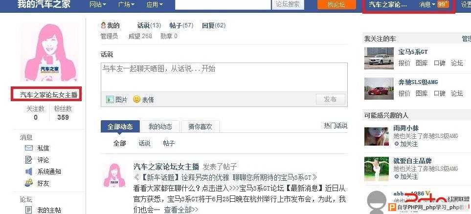Expand the 广场 dropdown menu
The height and width of the screenshot is (214, 471).
(x=126, y=4)
